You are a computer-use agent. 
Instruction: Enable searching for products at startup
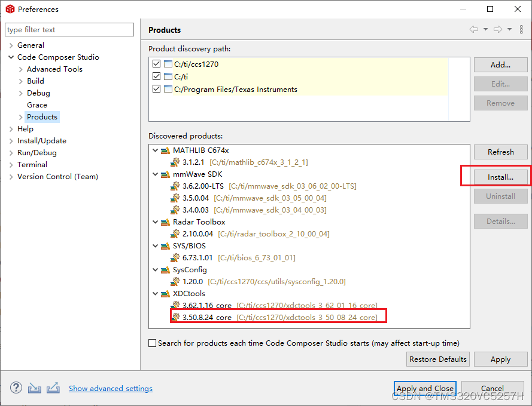pyautogui.click(x=151, y=343)
